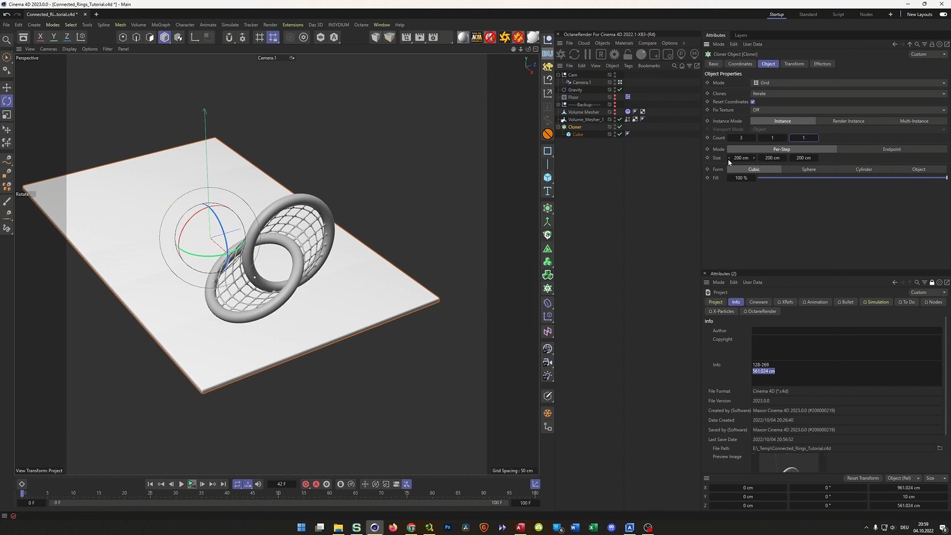The width and height of the screenshot is (951, 535).
Task: Click the Octane restart render icon
Action: 574,55
